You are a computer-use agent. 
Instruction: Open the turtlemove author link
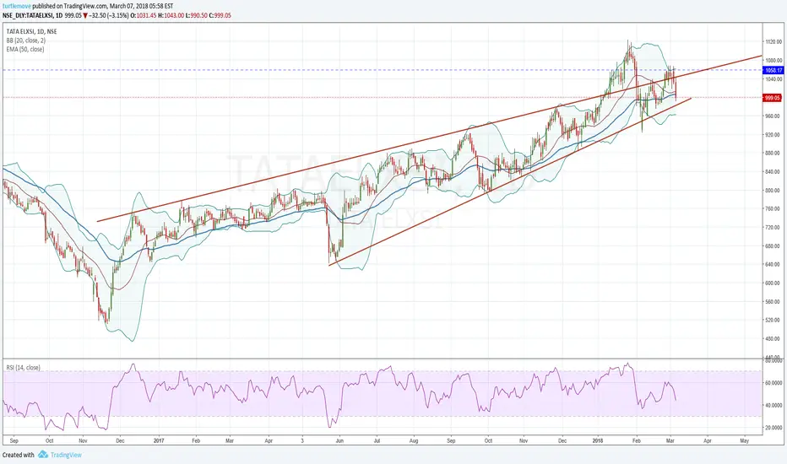pos(17,6)
